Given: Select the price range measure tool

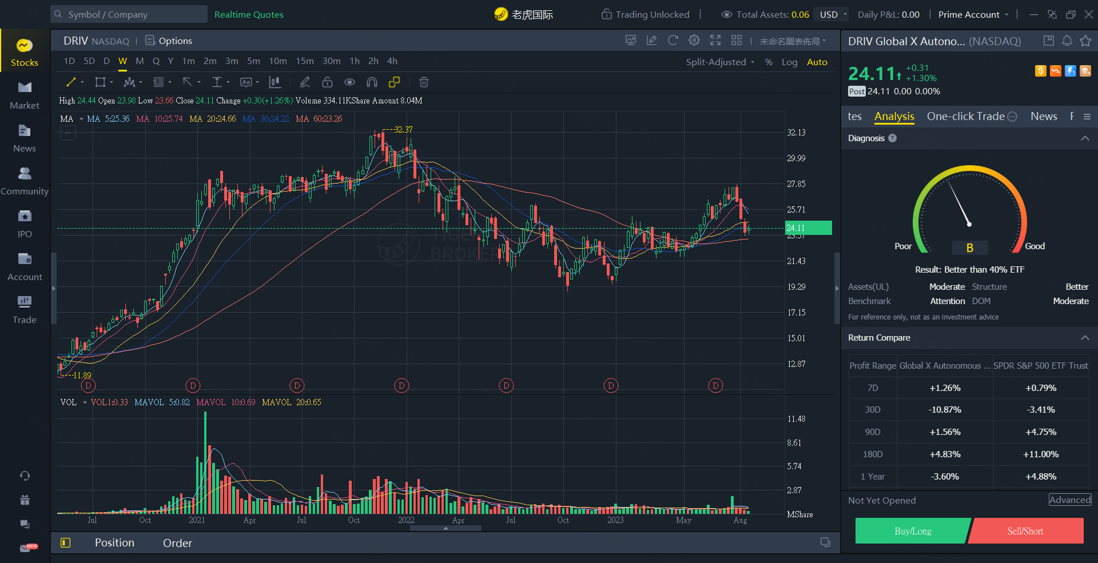Looking at the screenshot, I should coord(217,82).
